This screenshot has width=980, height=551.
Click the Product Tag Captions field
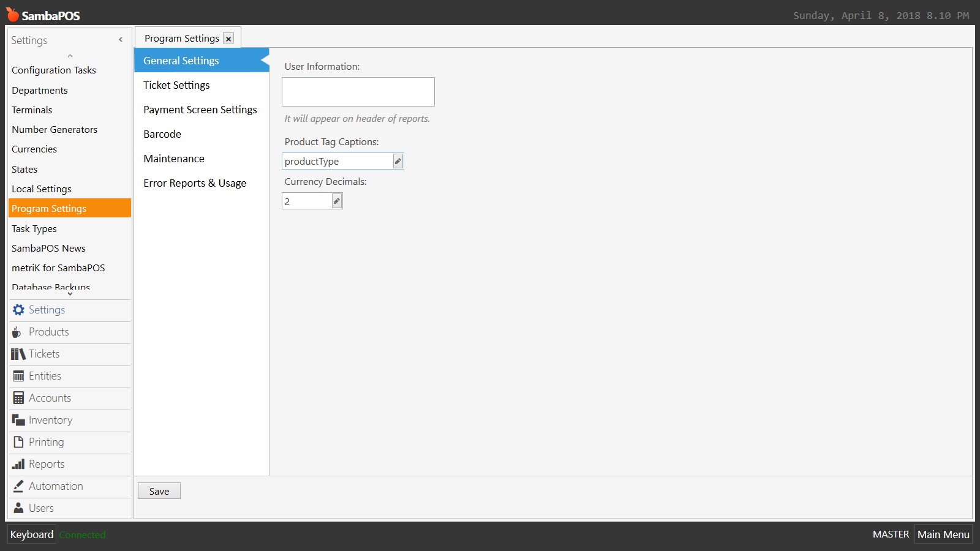click(337, 161)
